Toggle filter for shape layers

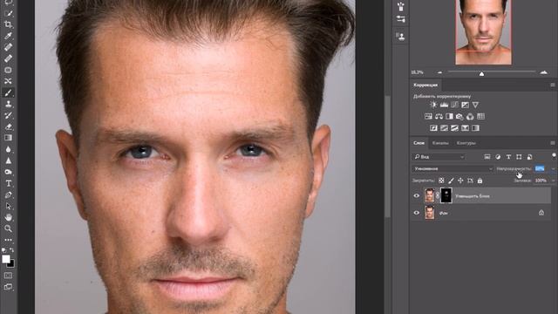pos(519,157)
